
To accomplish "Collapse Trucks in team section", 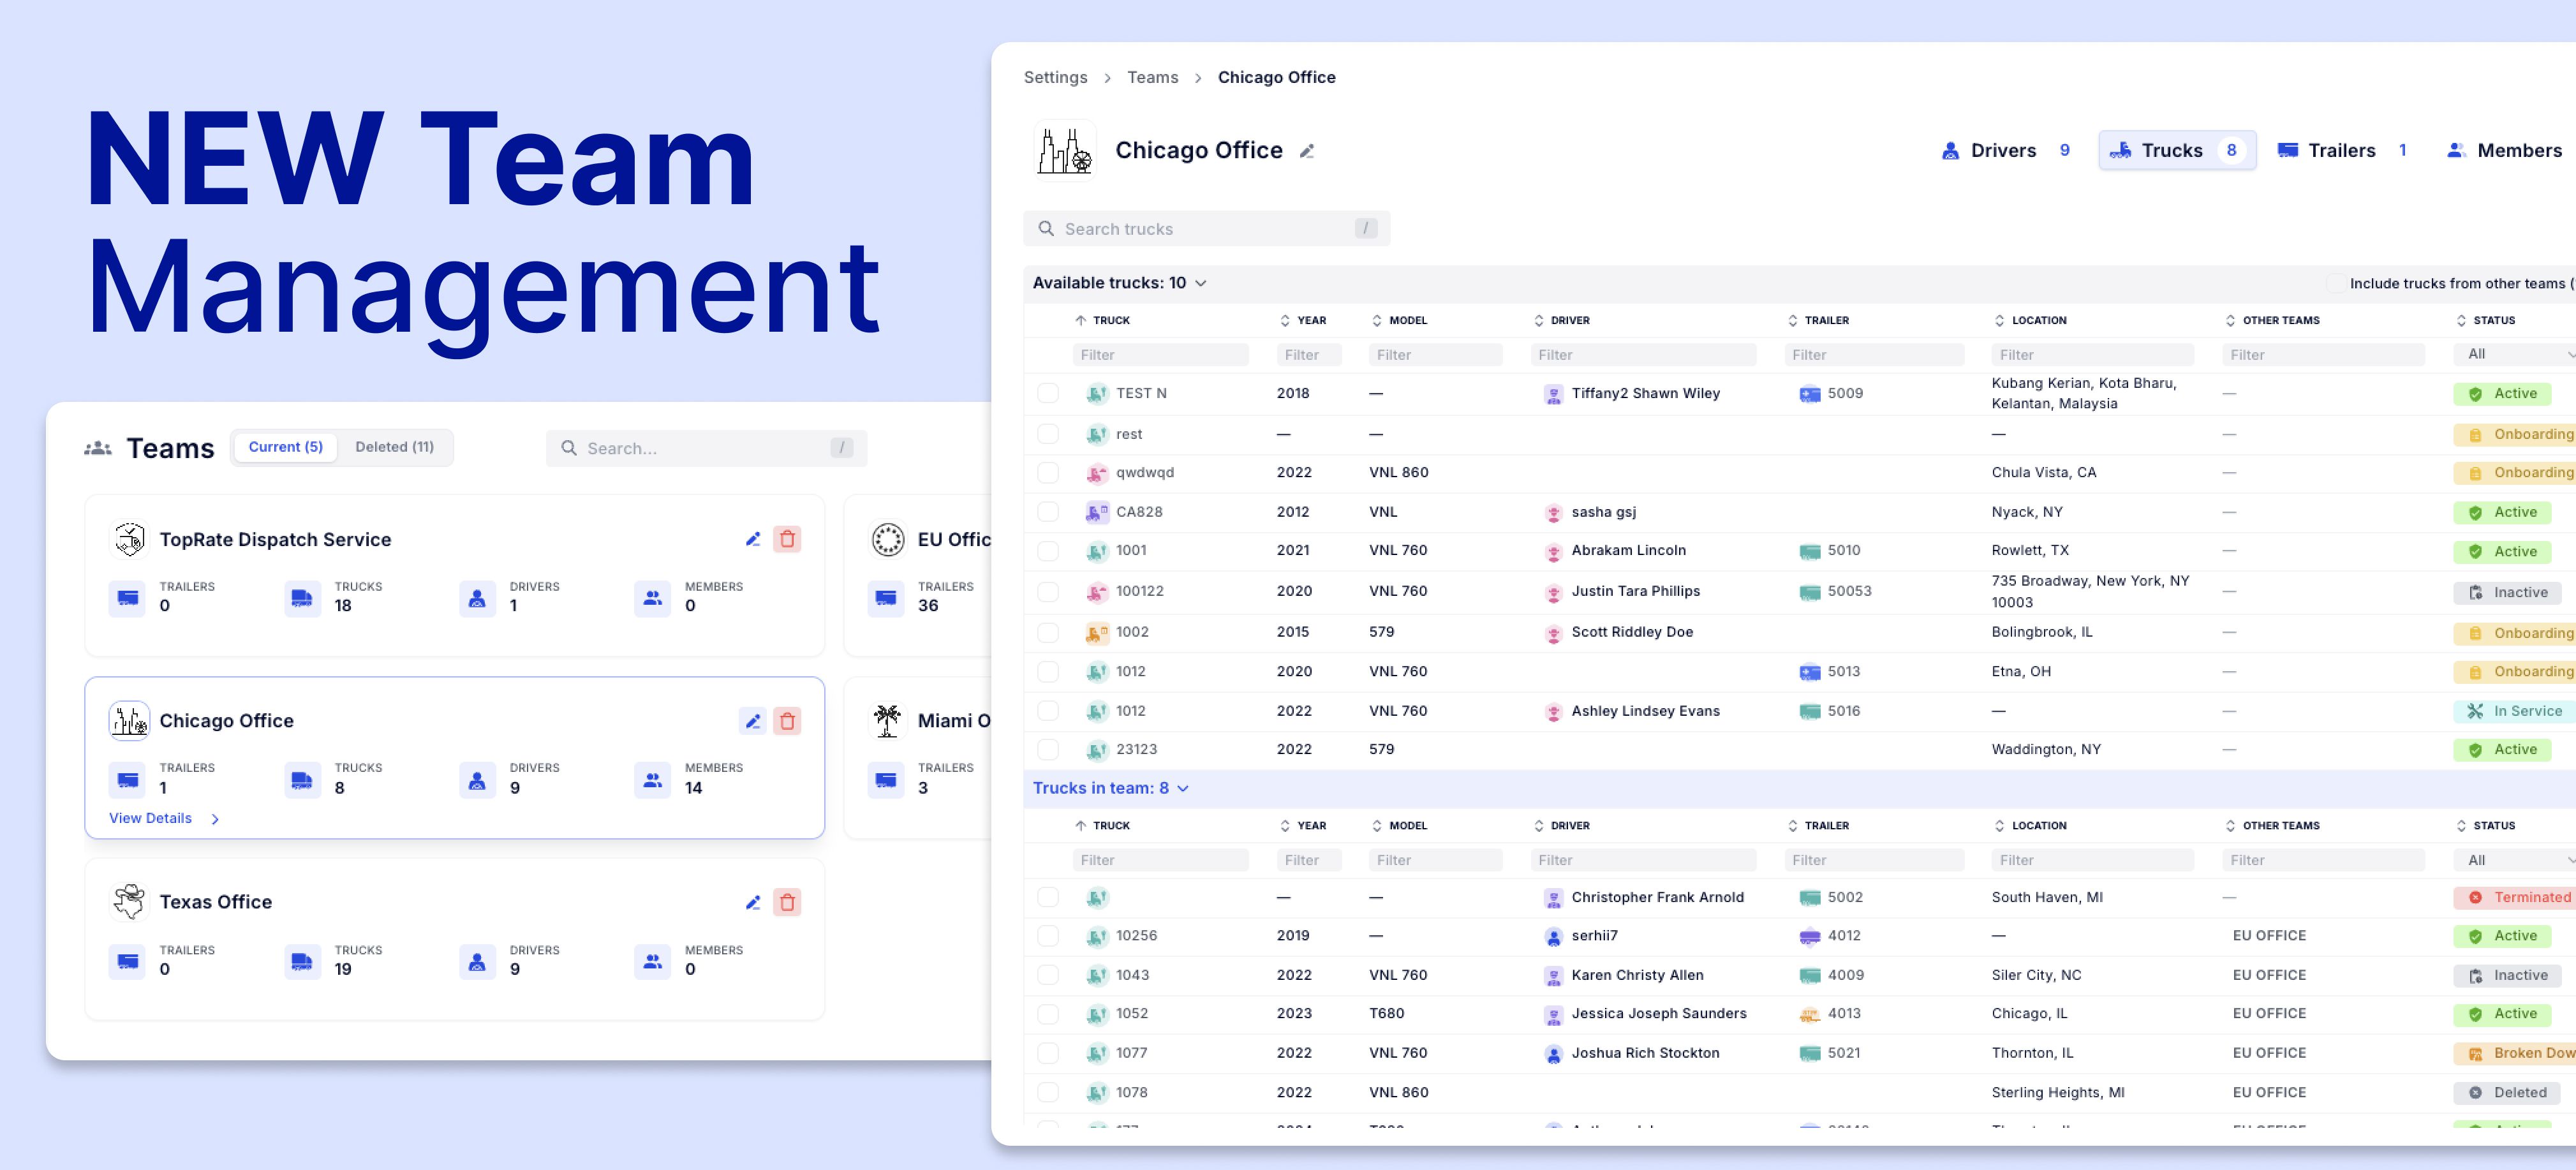I will [x=1183, y=789].
